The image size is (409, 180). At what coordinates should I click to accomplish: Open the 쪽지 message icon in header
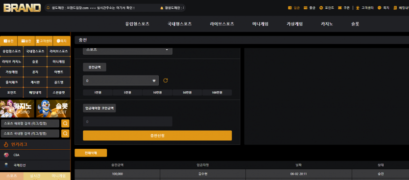(x=380, y=8)
